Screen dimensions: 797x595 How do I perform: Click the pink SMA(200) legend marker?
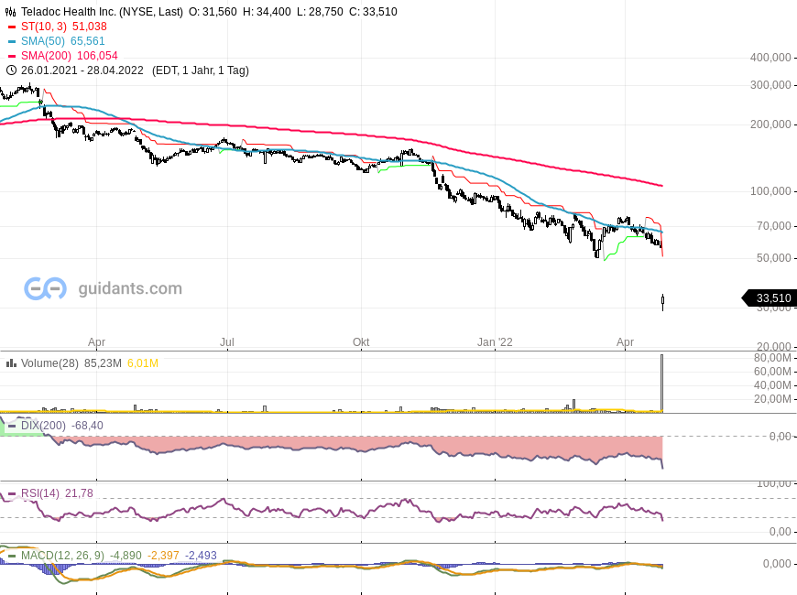coord(12,56)
